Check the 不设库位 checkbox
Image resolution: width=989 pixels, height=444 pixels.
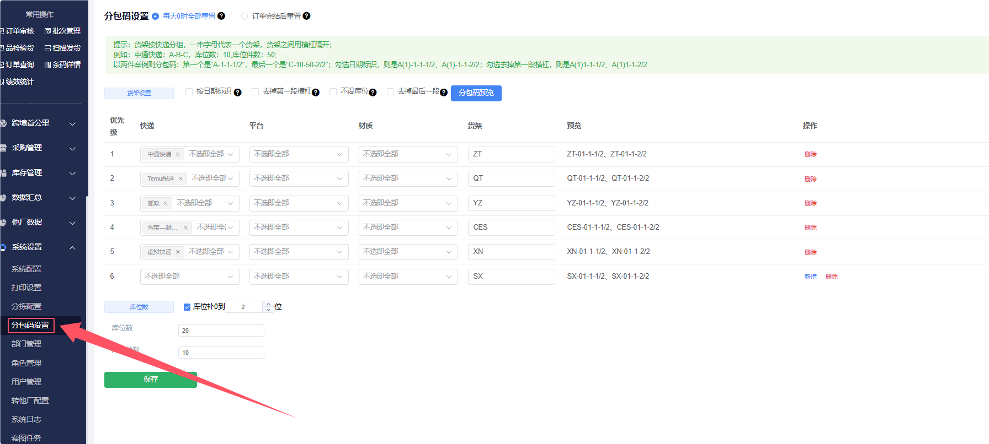[333, 91]
